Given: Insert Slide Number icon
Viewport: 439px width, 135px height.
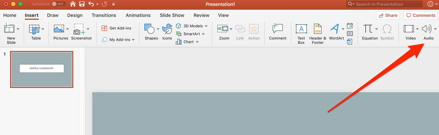Looking at the screenshot, I should pos(350,34).
